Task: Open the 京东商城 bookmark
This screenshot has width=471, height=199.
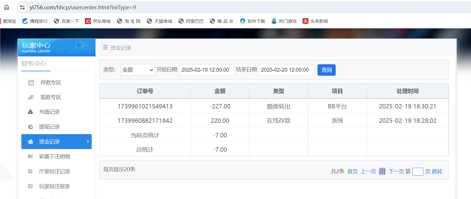Action: coord(98,21)
